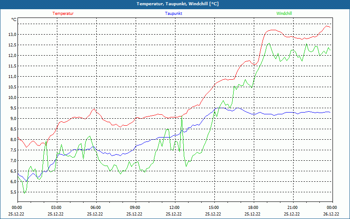Click the 03:00 time label
The width and height of the screenshot is (350, 219).
(57, 208)
